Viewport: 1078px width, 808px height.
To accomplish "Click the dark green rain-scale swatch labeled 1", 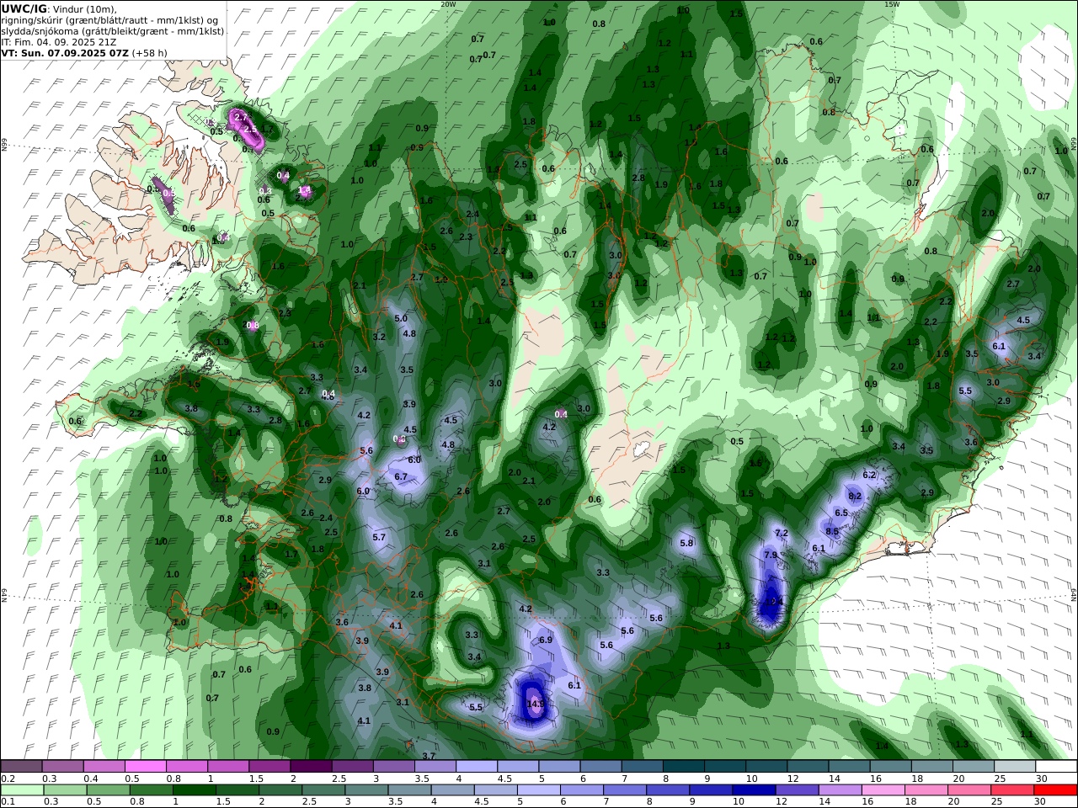I will (x=195, y=790).
